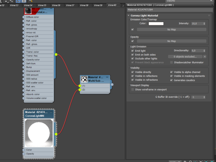Open the white emission Color swatch
Screen dimensions: 216x162
pyautogui.click(x=156, y=24)
